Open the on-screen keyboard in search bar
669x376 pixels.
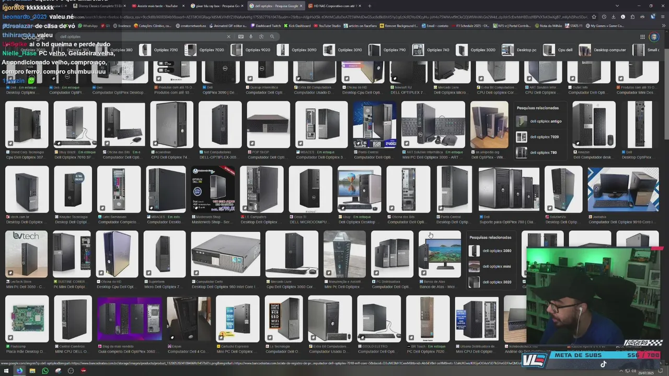(x=240, y=37)
